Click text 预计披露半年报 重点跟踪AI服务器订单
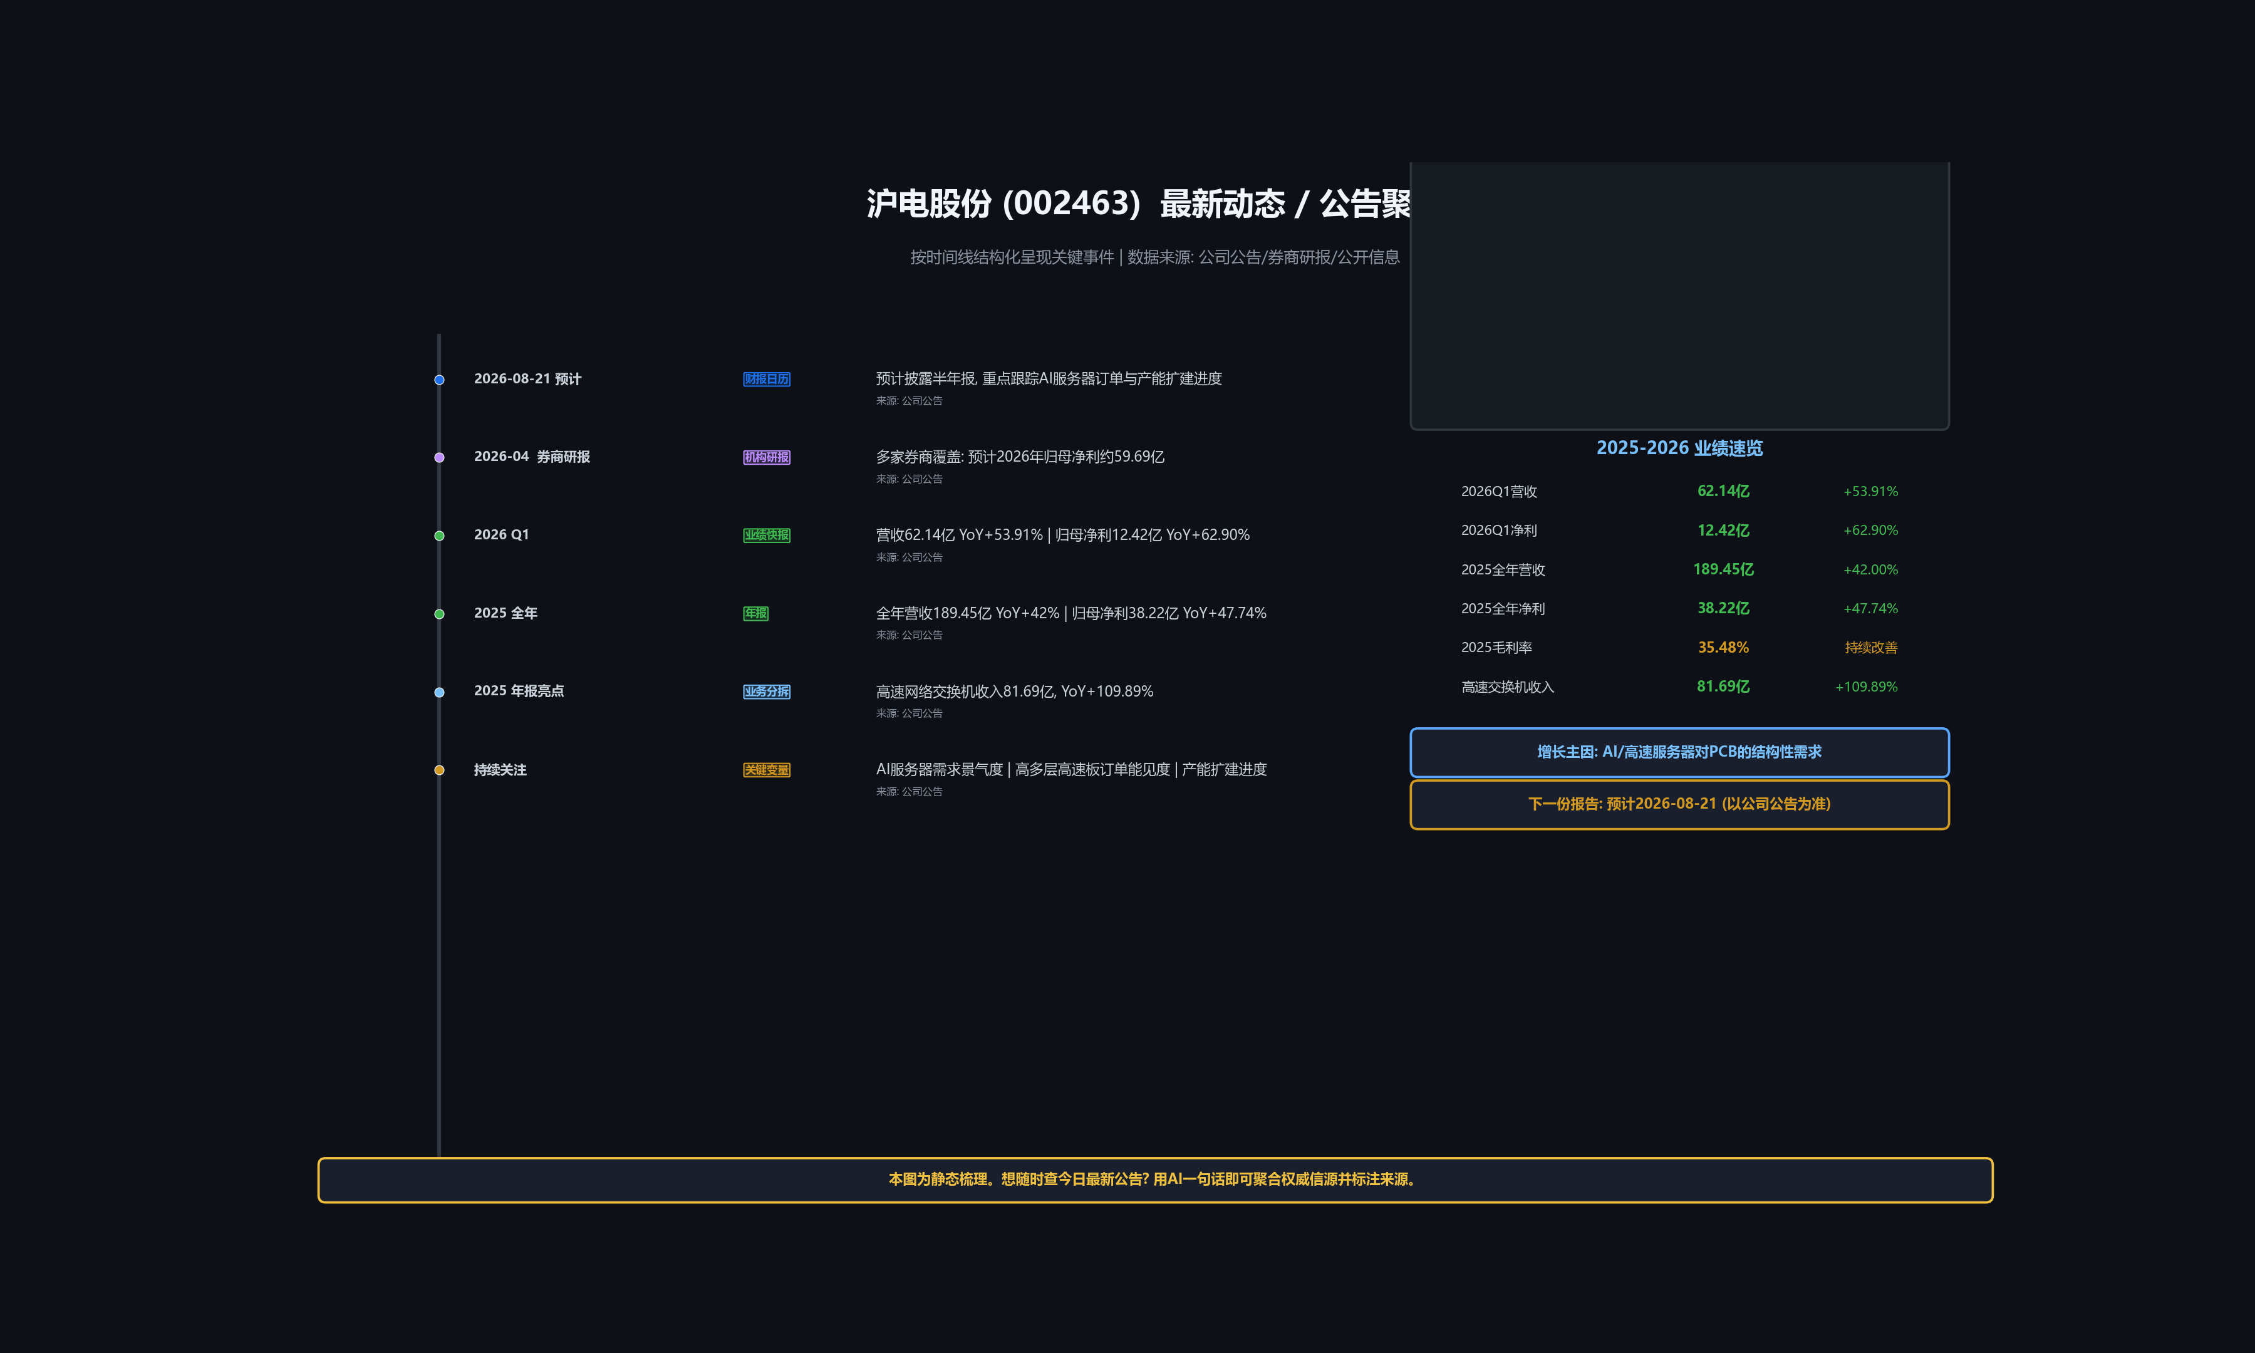Image resolution: width=2255 pixels, height=1353 pixels. pos(1048,378)
